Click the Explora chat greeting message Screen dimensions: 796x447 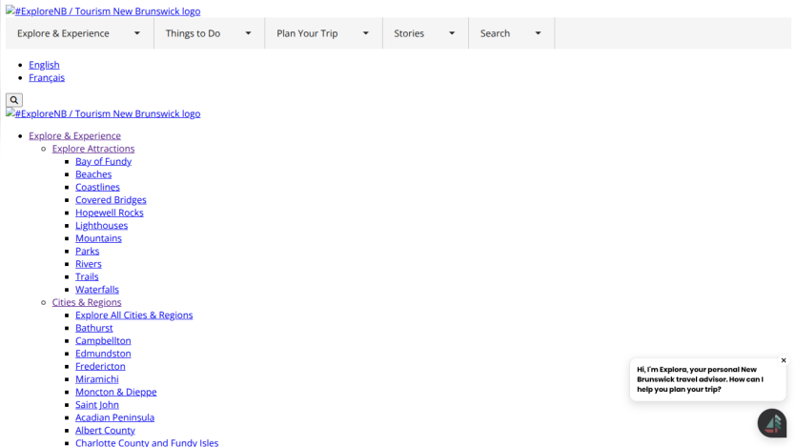[x=700, y=379]
